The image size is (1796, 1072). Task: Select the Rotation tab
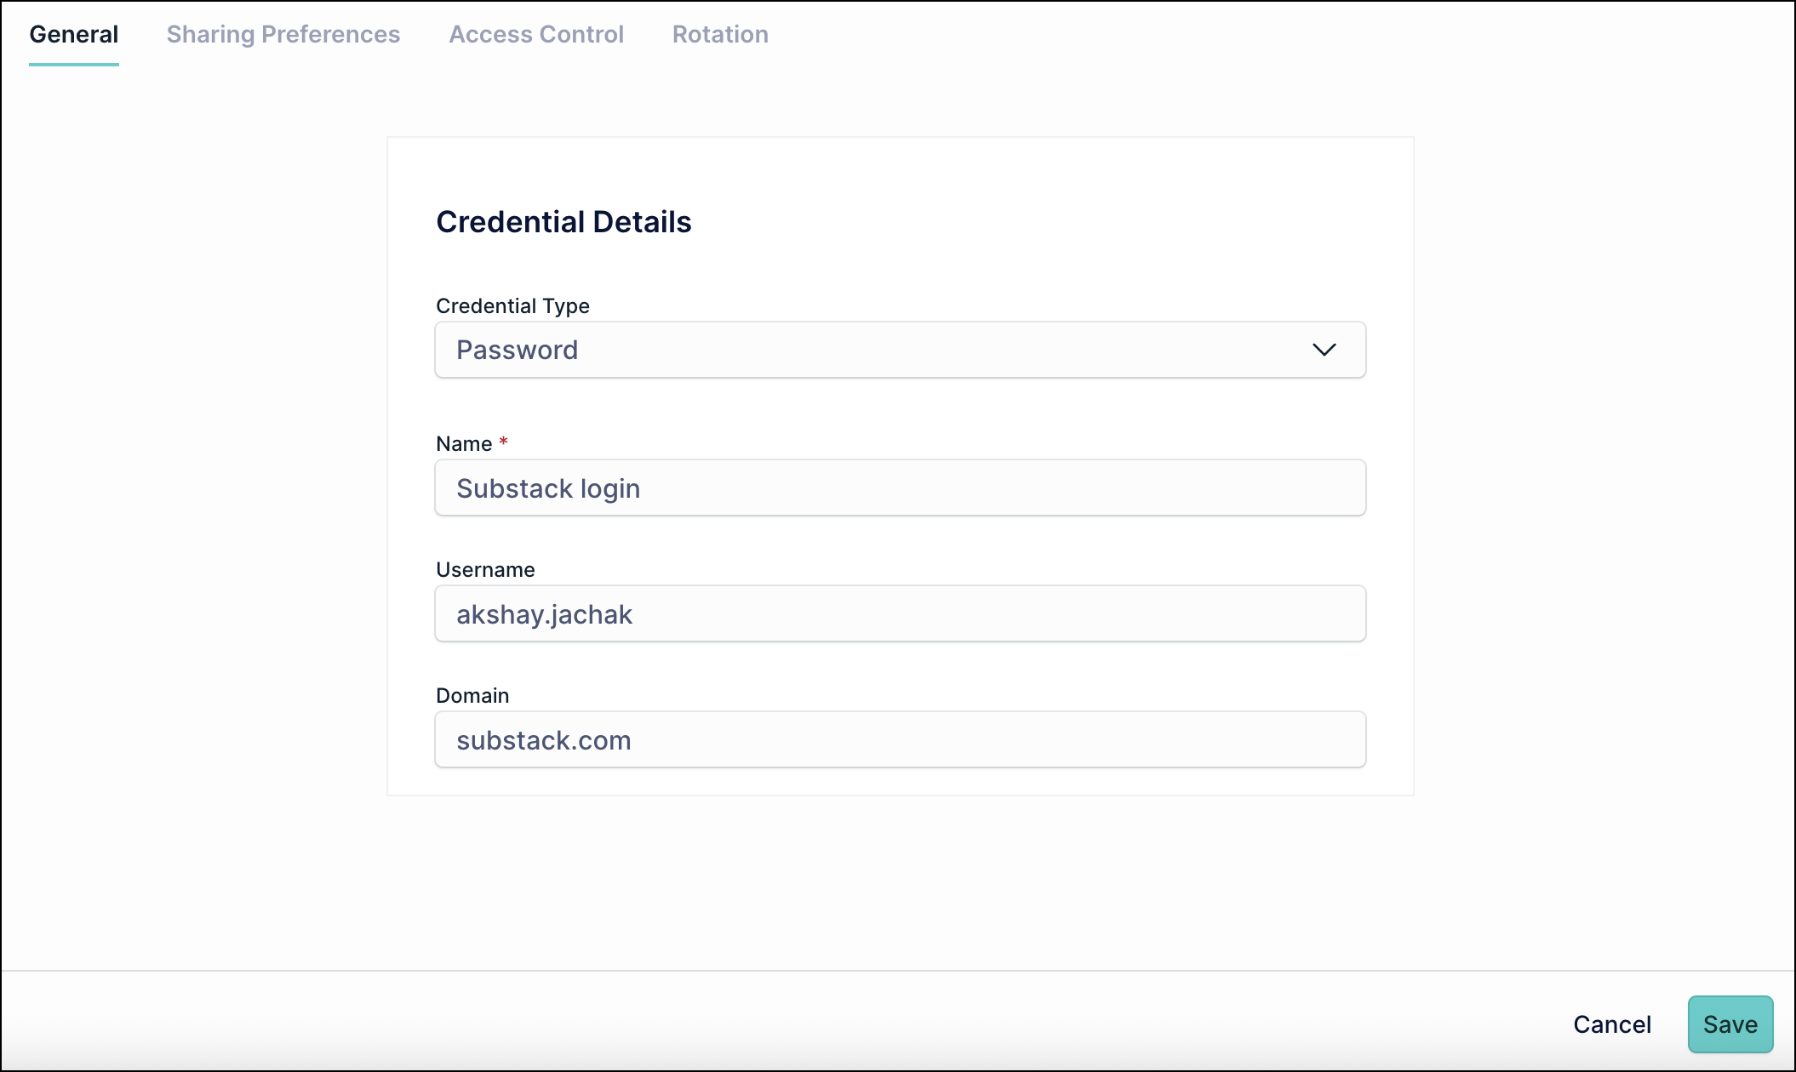[719, 34]
